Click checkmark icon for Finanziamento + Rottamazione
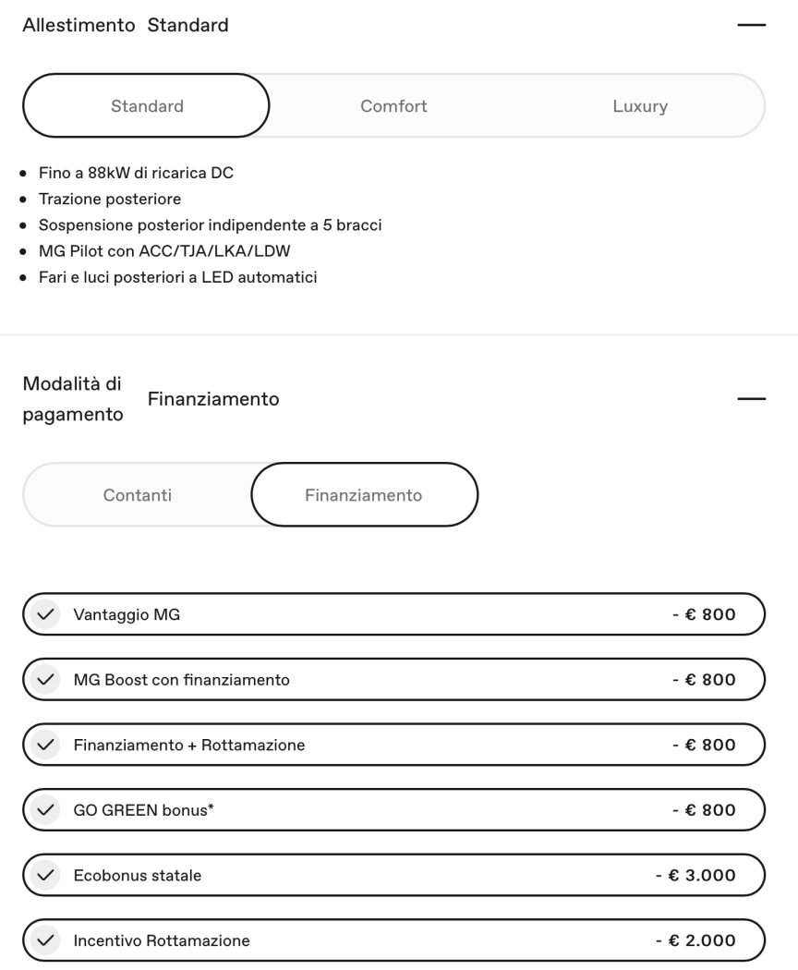798x970 pixels. coord(44,745)
